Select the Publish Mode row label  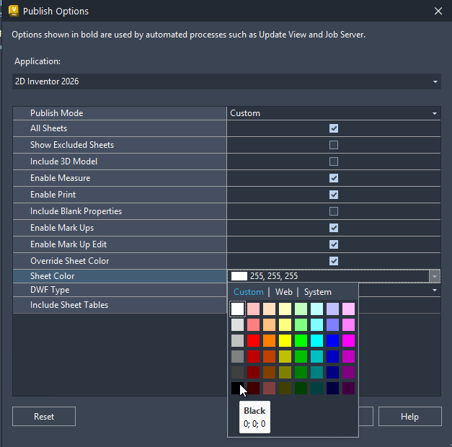(x=56, y=113)
